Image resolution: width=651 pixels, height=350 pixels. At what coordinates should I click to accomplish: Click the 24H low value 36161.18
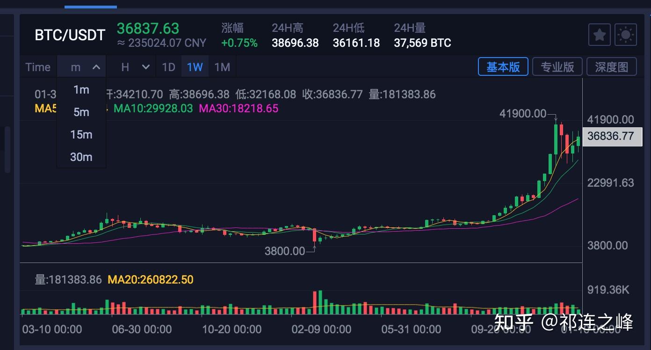356,43
